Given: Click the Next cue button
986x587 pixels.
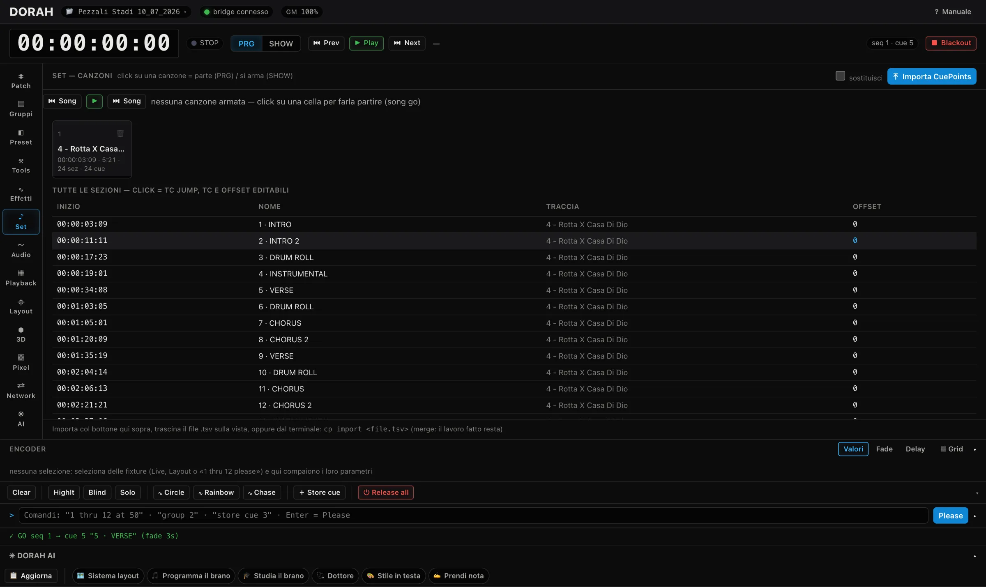Looking at the screenshot, I should 407,43.
